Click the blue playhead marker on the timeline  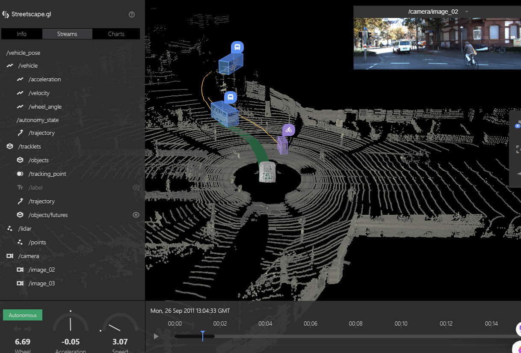pyautogui.click(x=203, y=336)
